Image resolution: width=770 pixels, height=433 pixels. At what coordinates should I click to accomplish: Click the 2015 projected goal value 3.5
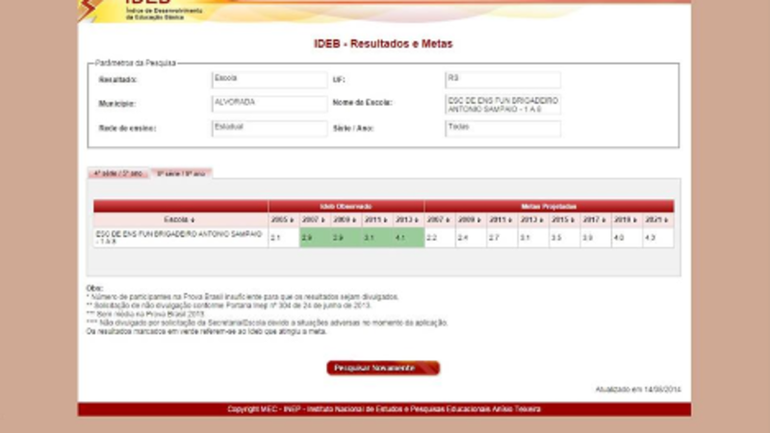[564, 238]
